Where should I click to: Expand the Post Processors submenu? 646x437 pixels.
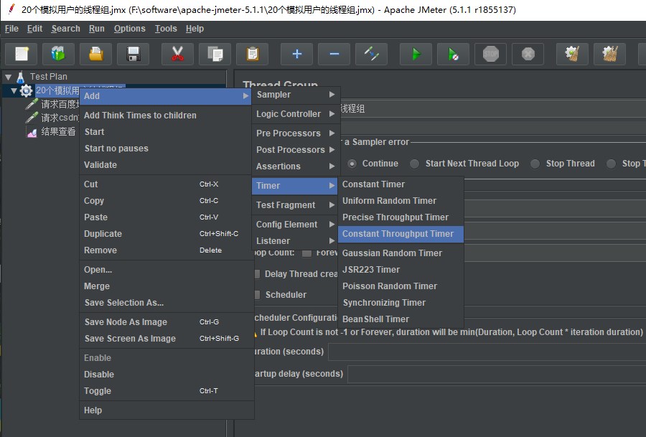point(296,150)
